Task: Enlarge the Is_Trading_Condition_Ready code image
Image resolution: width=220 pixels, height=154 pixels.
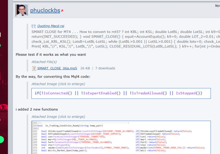Action: (121, 138)
